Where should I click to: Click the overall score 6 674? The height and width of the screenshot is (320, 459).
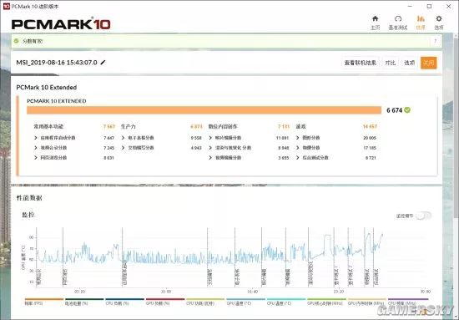click(394, 110)
